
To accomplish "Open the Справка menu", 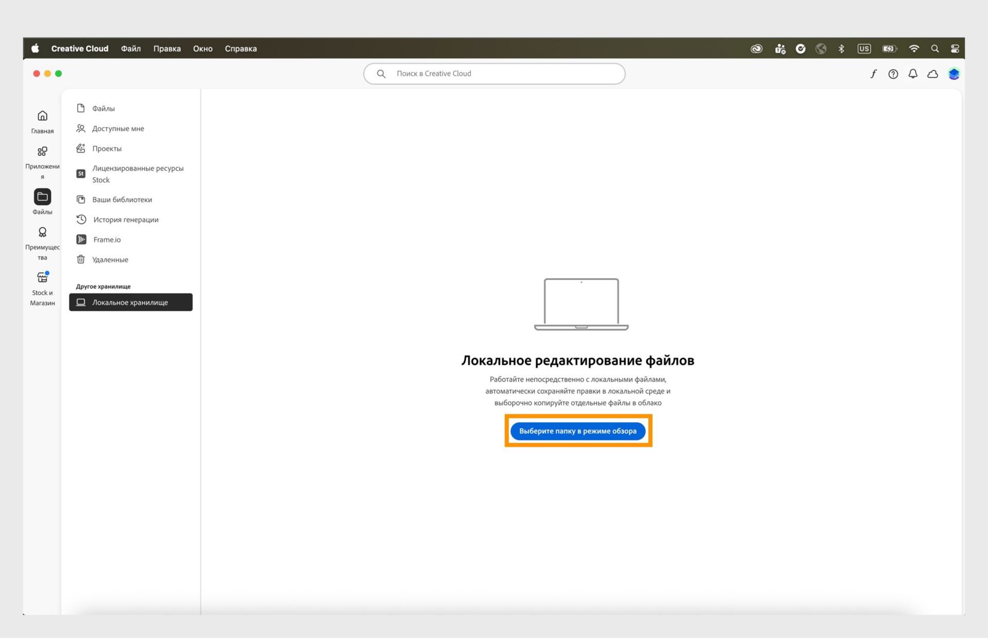I will pyautogui.click(x=241, y=48).
